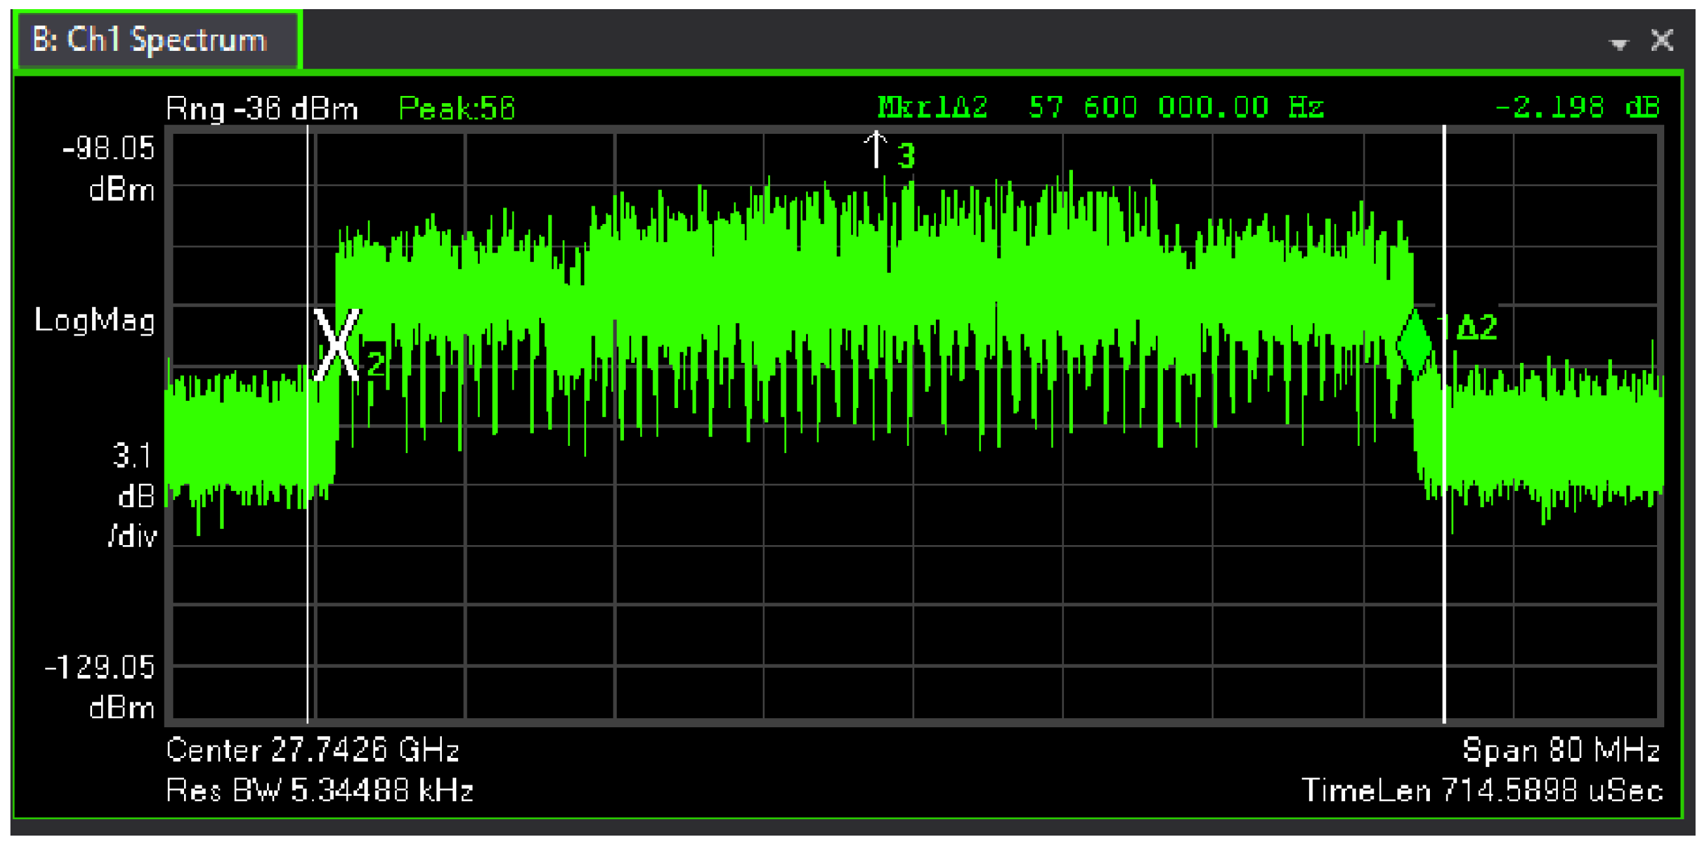Open the trace window dropdown arrow
Viewport: 1706px width, 848px height.
click(x=1619, y=44)
